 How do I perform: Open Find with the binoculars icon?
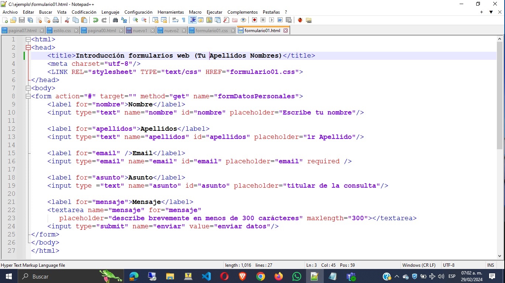[x=116, y=20]
